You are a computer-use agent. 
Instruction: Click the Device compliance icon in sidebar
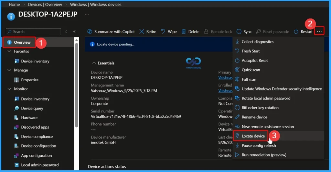(16, 136)
